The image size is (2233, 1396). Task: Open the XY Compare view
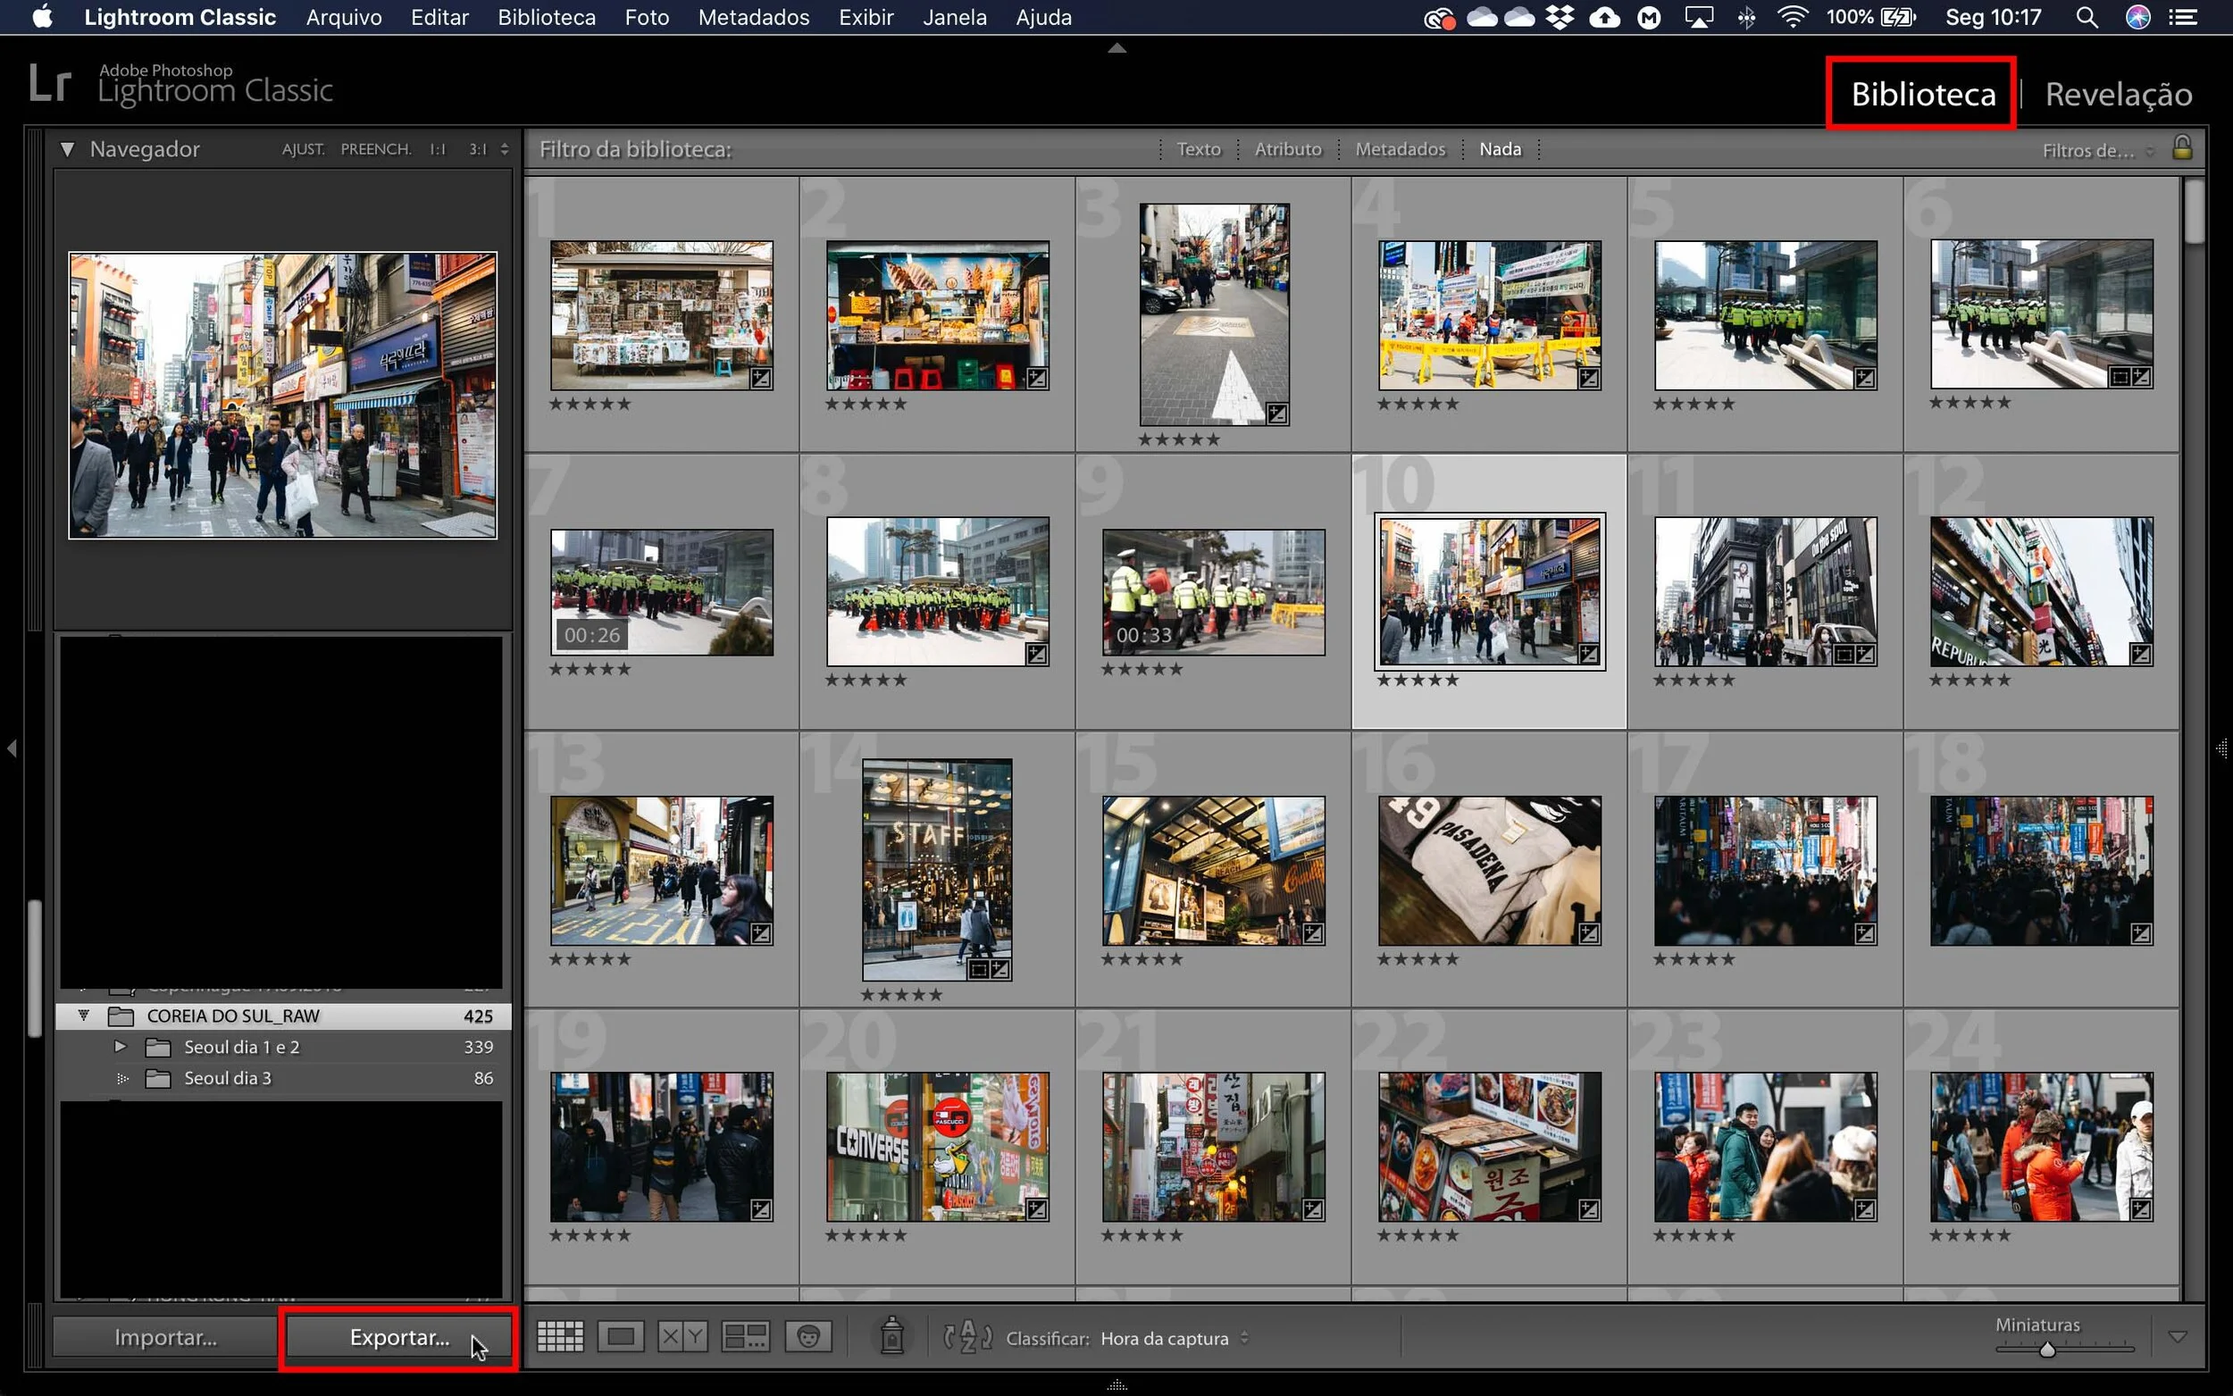682,1336
